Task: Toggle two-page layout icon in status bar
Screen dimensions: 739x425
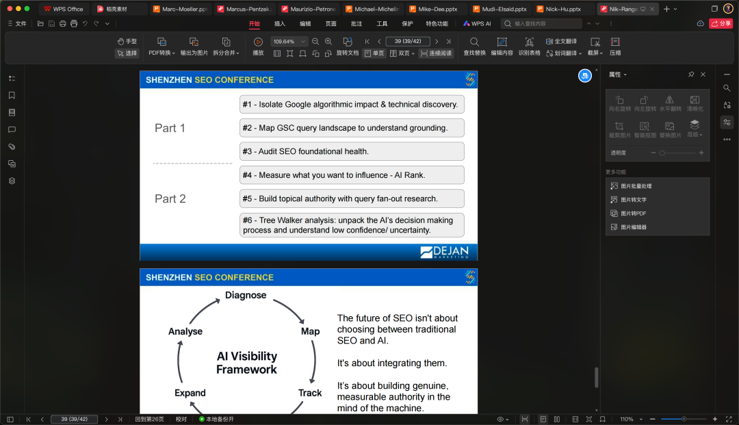Action: (557, 420)
